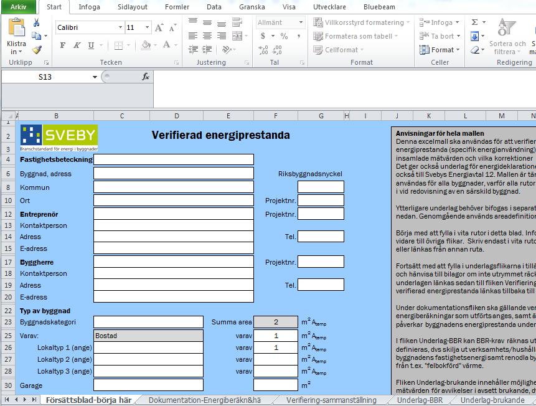Switch to the Data ribbon tab

(214, 7)
